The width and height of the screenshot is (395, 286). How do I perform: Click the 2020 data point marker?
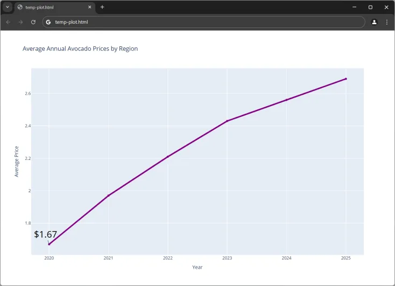[x=49, y=244]
